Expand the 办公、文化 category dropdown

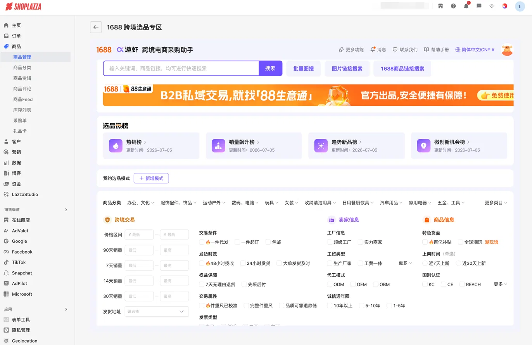pos(141,203)
